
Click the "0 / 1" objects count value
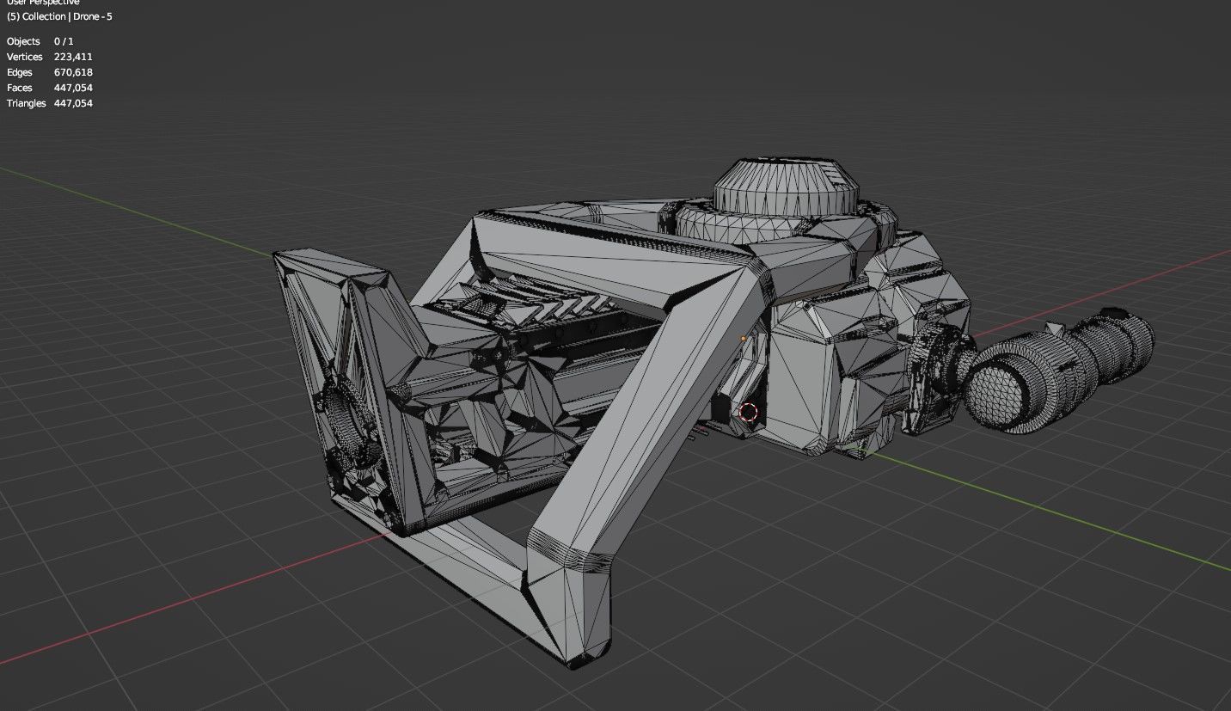(x=64, y=41)
